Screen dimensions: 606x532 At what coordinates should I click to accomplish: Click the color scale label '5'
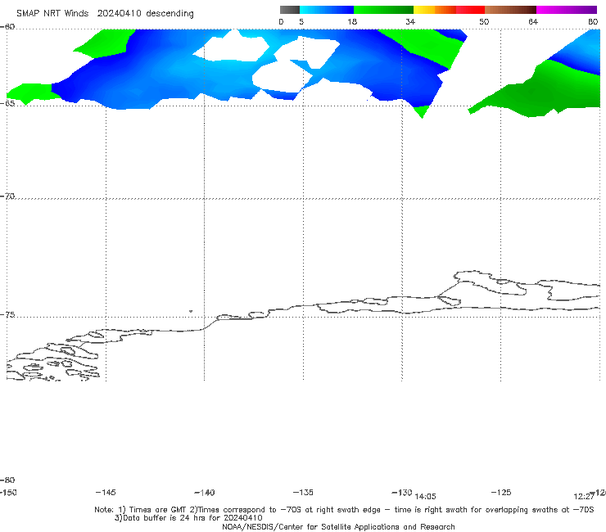tap(301, 22)
